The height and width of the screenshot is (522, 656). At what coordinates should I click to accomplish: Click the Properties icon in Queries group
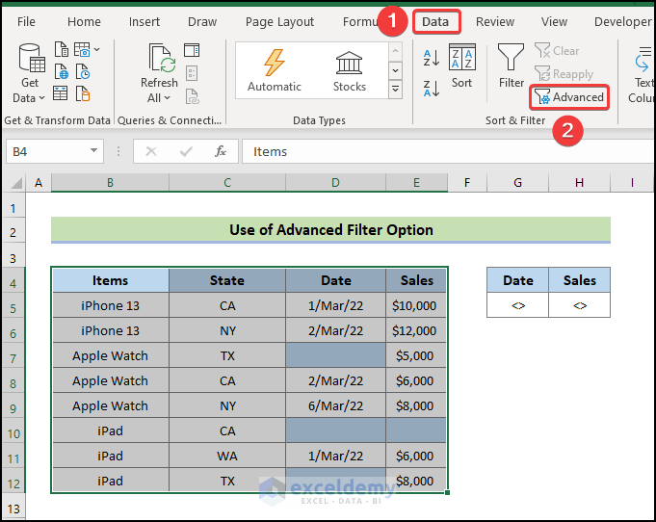tap(192, 73)
